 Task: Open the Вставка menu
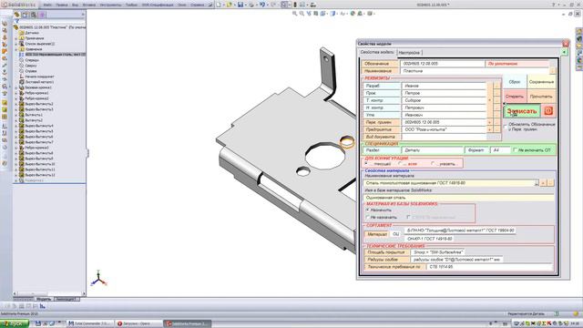click(89, 5)
